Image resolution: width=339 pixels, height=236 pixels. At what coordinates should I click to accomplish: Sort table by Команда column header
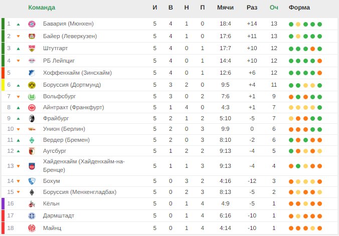click(x=42, y=8)
